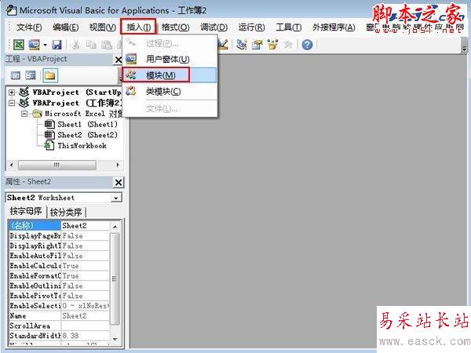Click properties list scroll up arrow

pyautogui.click(x=115, y=226)
